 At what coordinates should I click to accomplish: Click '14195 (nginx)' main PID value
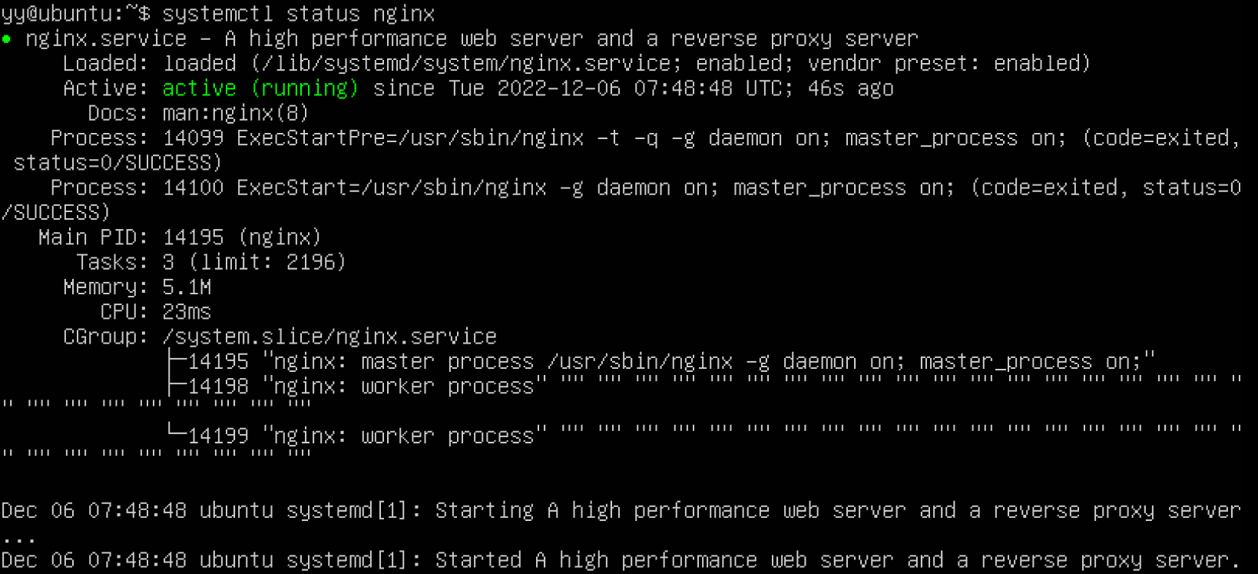242,237
